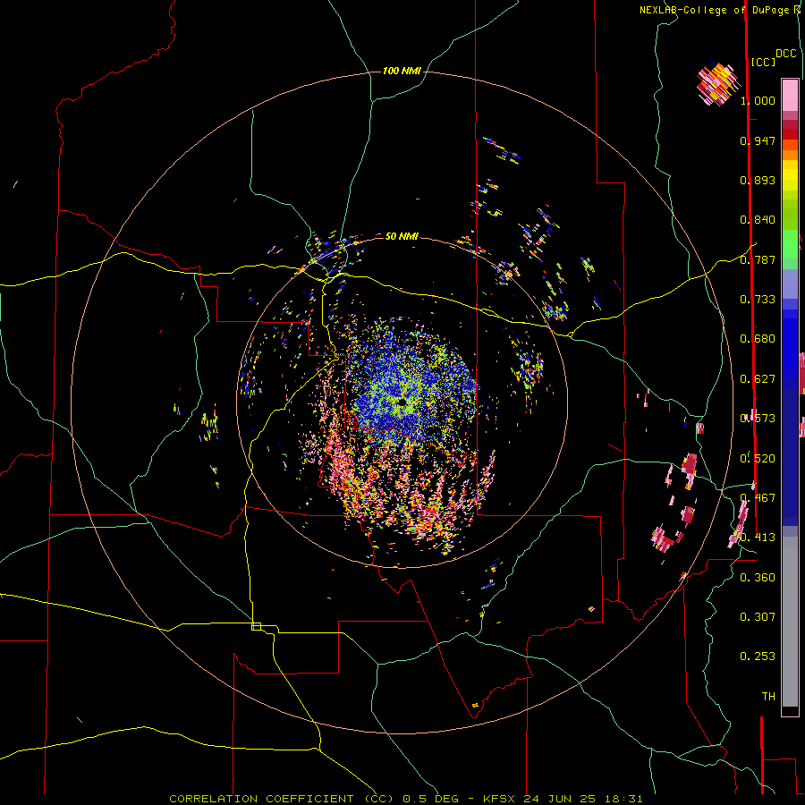Pick the lavender color bar segment
The image size is (805, 805).
pos(790,284)
